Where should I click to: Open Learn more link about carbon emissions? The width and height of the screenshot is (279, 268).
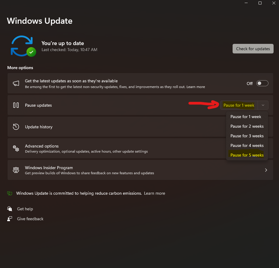point(155,193)
